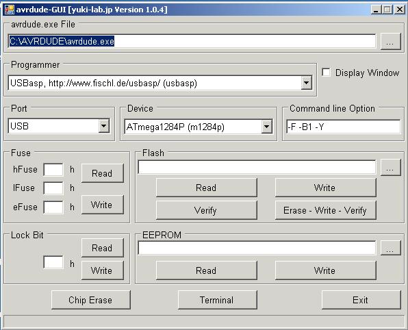408x330 pixels.
Task: Read the Lock Bit value
Action: point(102,248)
